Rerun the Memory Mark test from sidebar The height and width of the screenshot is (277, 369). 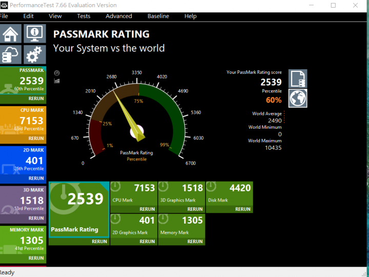pyautogui.click(x=36, y=258)
